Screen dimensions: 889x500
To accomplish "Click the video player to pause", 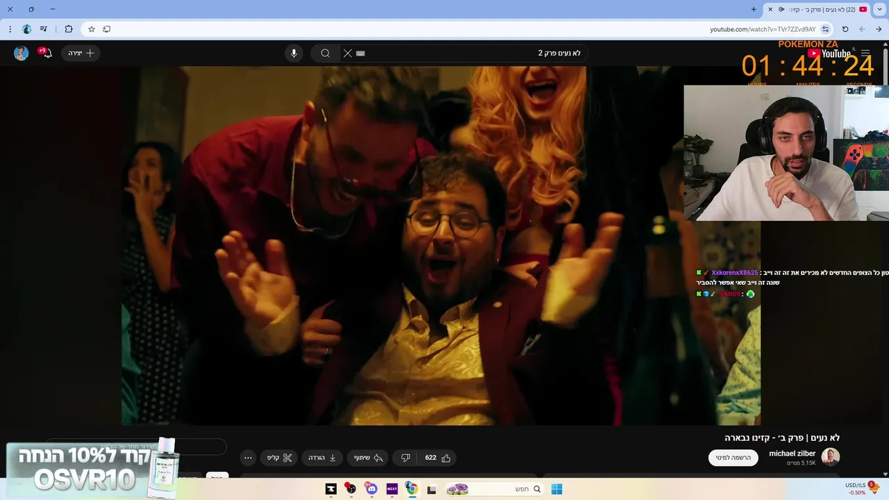I will pyautogui.click(x=441, y=245).
